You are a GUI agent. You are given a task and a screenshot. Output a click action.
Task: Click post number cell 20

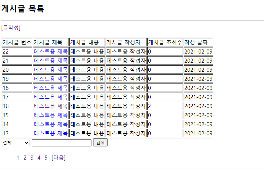pyautogui.click(x=17, y=70)
